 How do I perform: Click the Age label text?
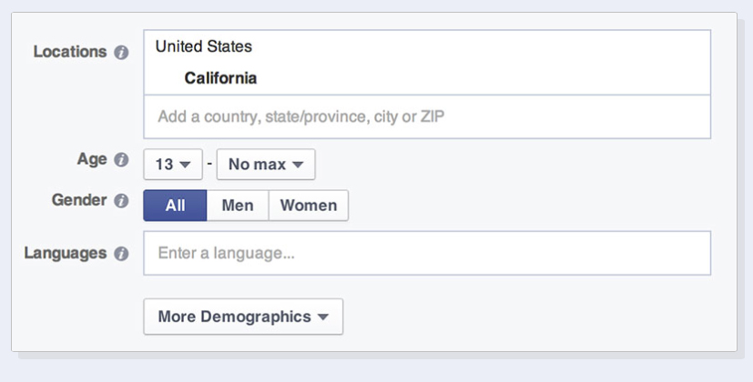[x=92, y=159]
